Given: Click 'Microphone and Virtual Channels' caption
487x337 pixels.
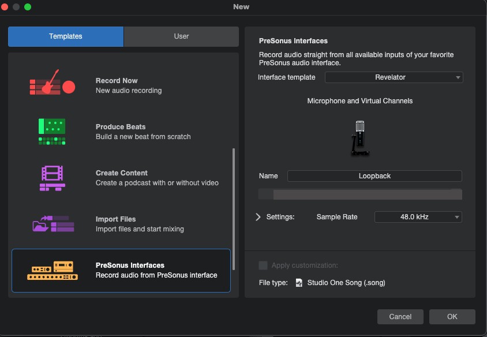Looking at the screenshot, I should [x=360, y=101].
